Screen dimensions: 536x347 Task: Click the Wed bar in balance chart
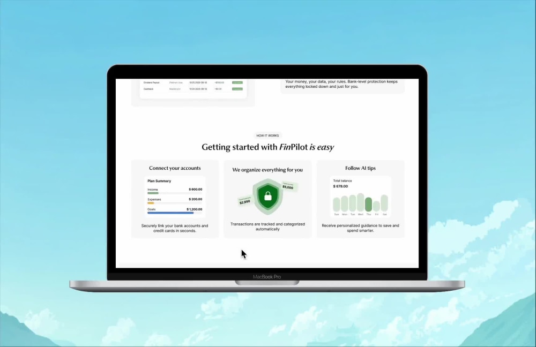pos(360,202)
